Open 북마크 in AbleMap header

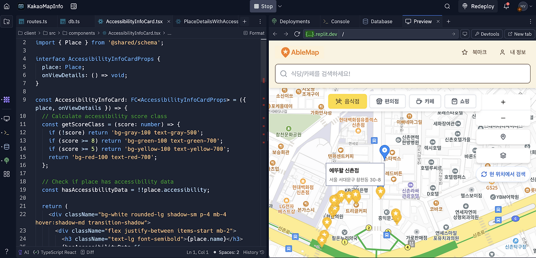474,52
